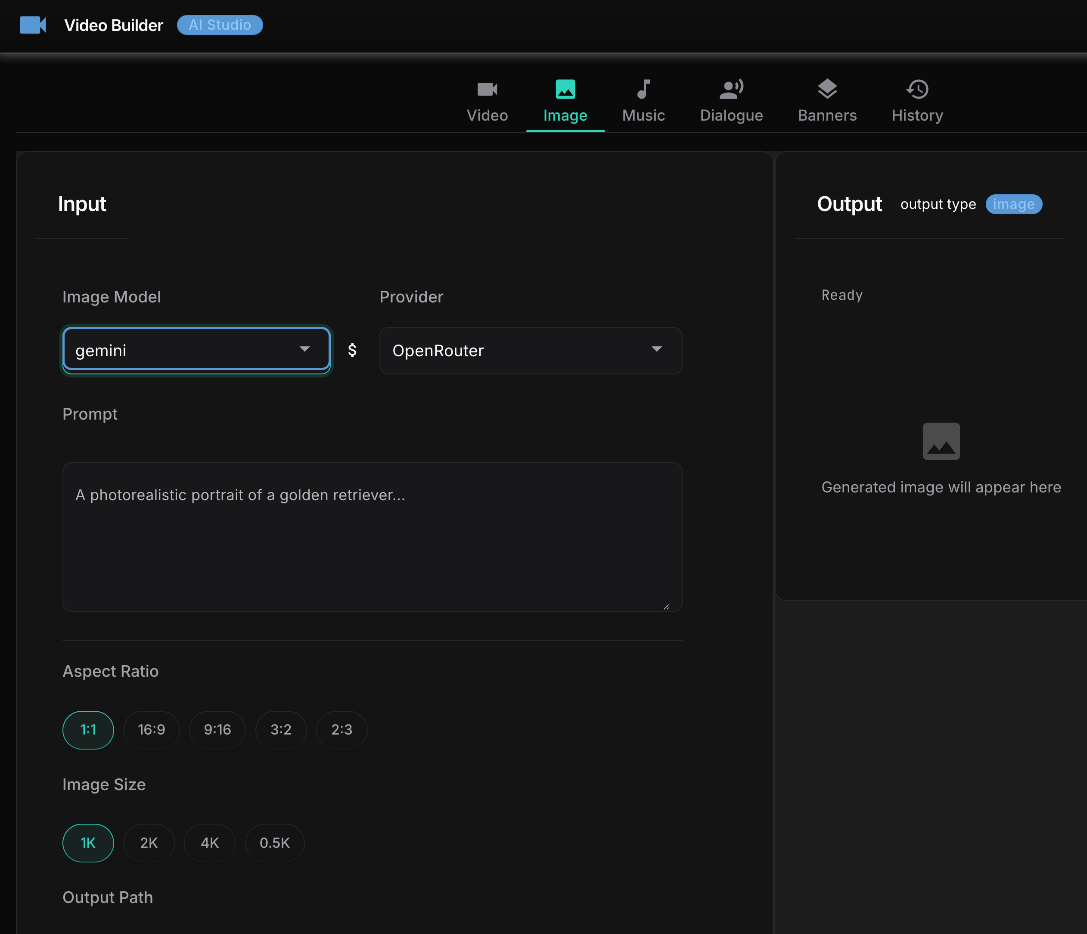This screenshot has height=934, width=1087.
Task: Click the History clock icon
Action: pos(917,89)
